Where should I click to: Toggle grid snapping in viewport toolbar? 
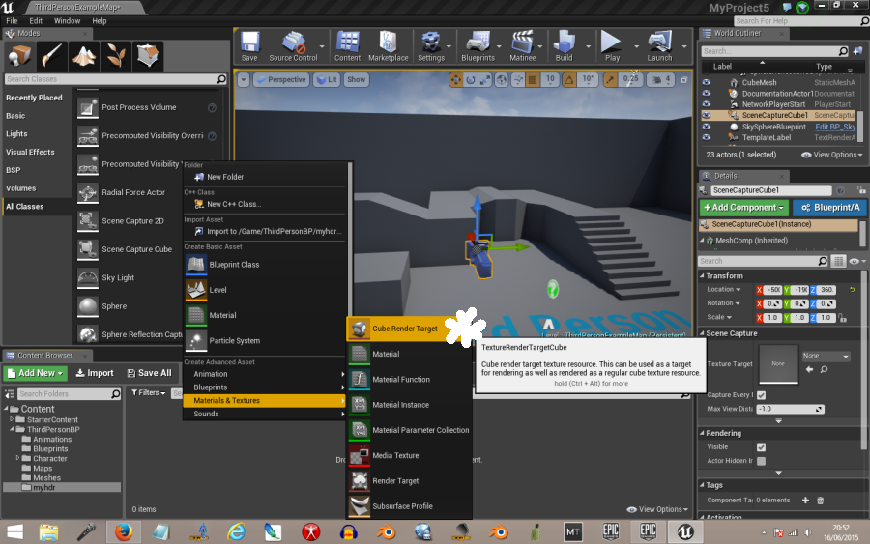pyautogui.click(x=533, y=80)
